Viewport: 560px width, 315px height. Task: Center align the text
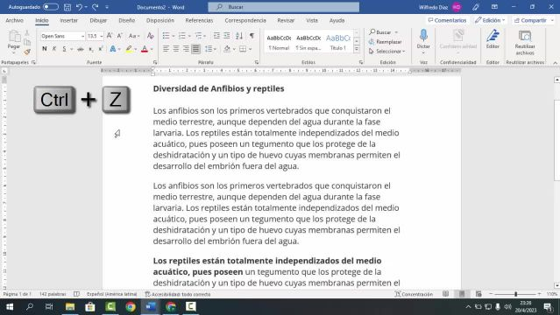point(176,49)
